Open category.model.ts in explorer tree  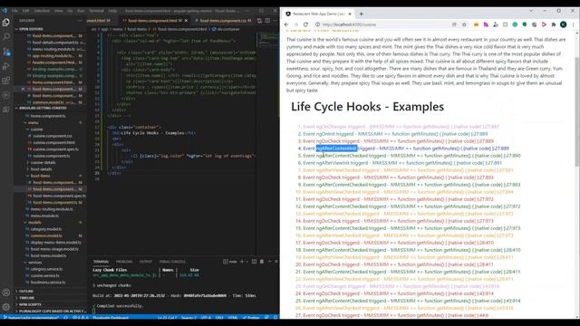[46, 229]
